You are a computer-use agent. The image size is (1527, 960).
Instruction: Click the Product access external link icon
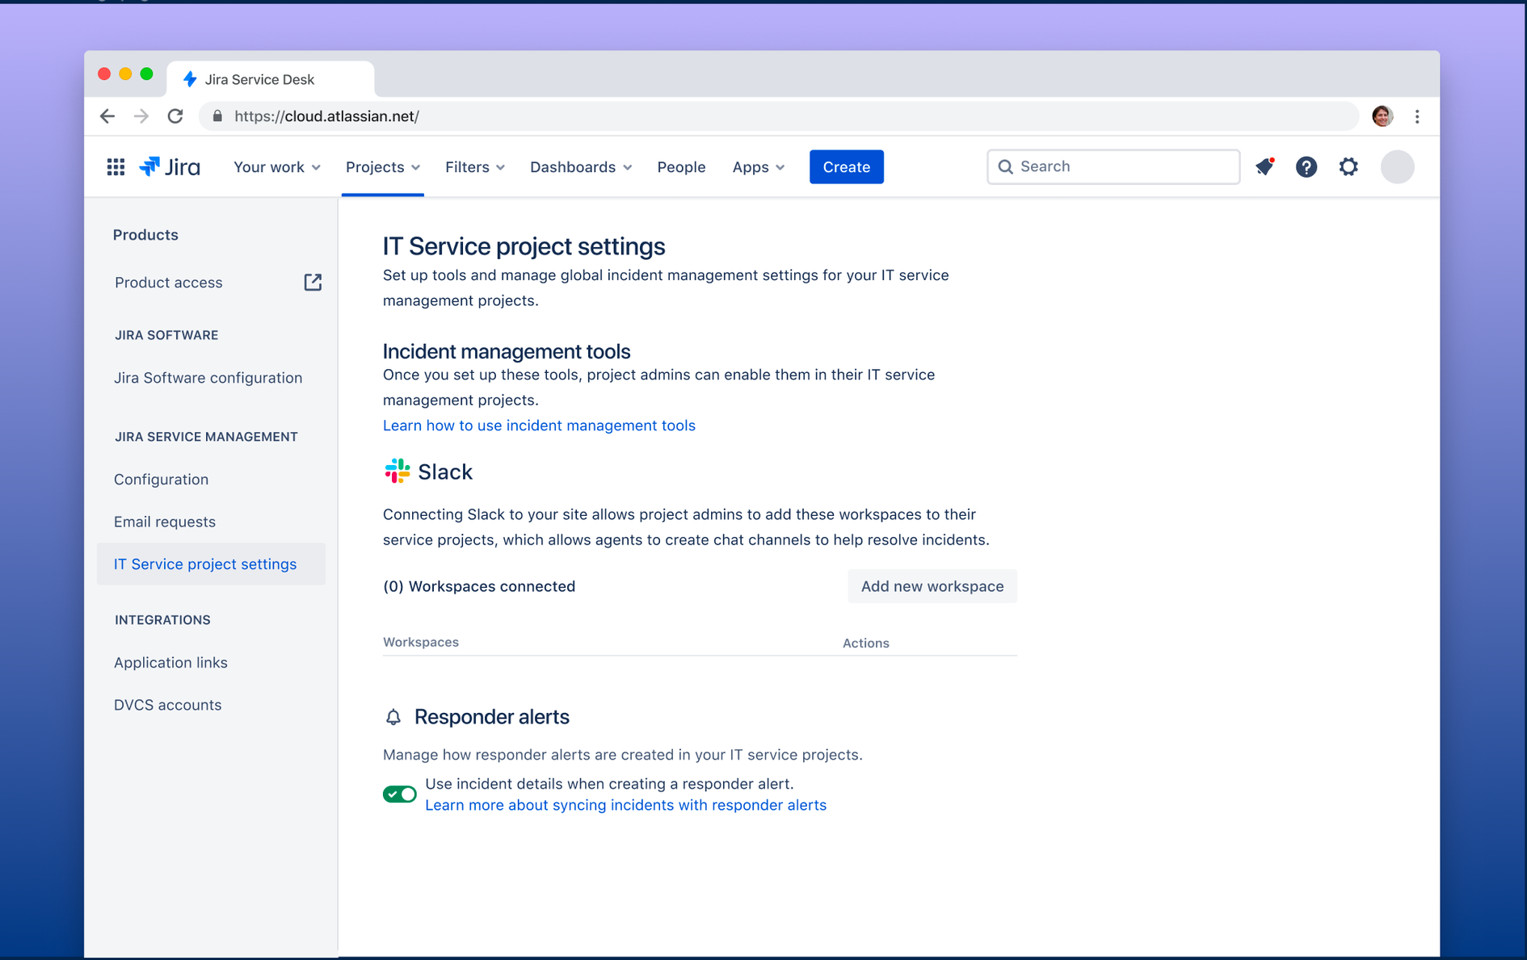[x=313, y=282]
